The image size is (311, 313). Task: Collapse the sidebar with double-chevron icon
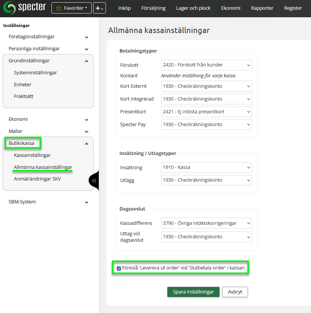pyautogui.click(x=94, y=181)
